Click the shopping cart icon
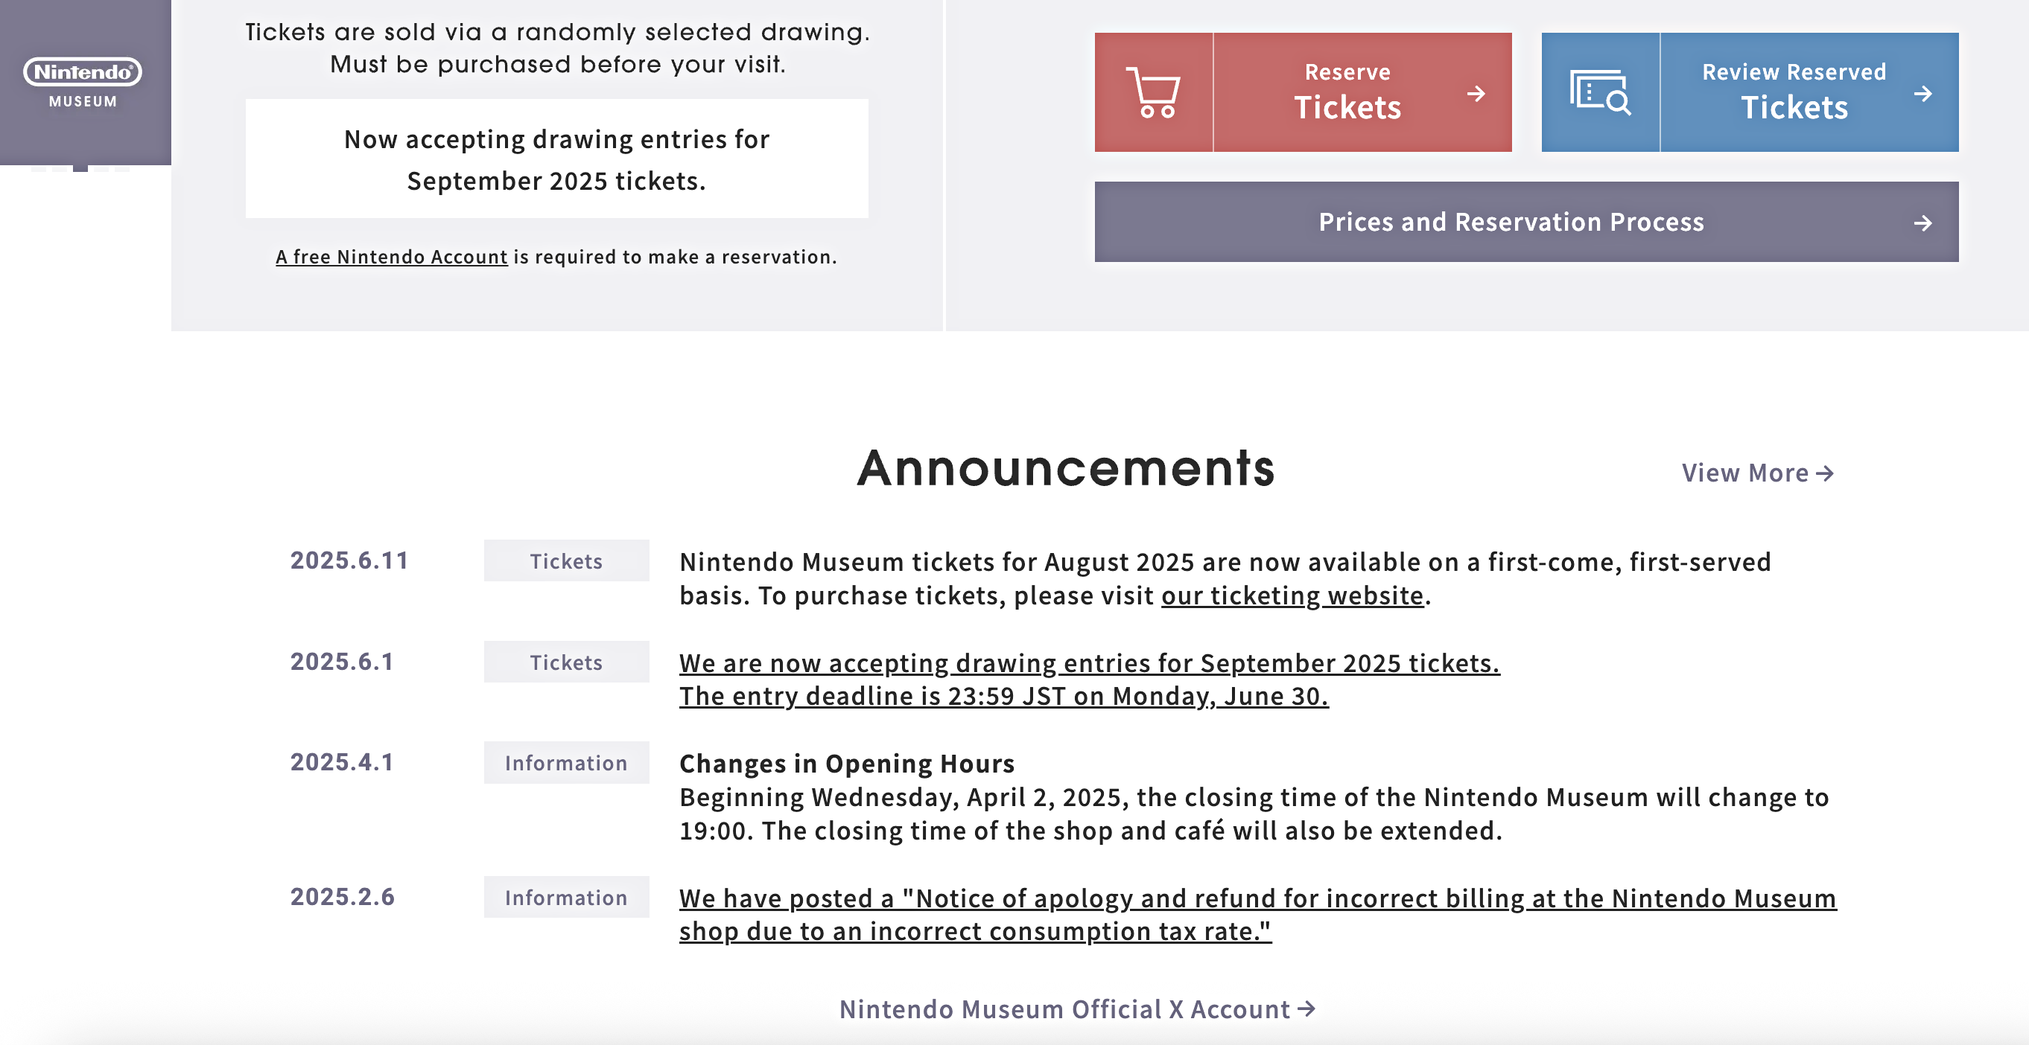Screen dimensions: 2029x1045 (1153, 93)
